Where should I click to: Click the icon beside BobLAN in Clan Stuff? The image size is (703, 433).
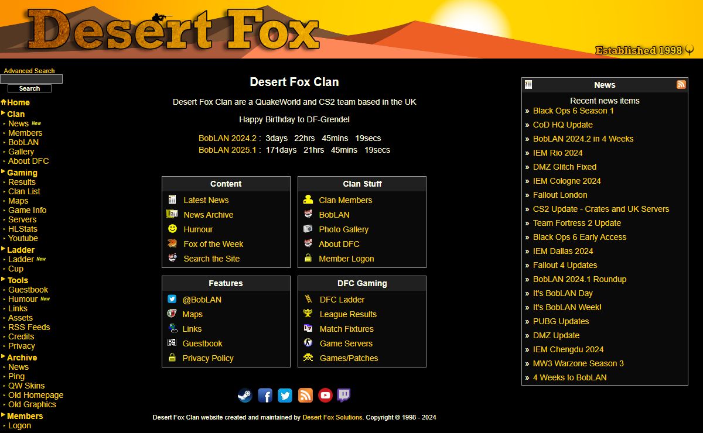[308, 214]
